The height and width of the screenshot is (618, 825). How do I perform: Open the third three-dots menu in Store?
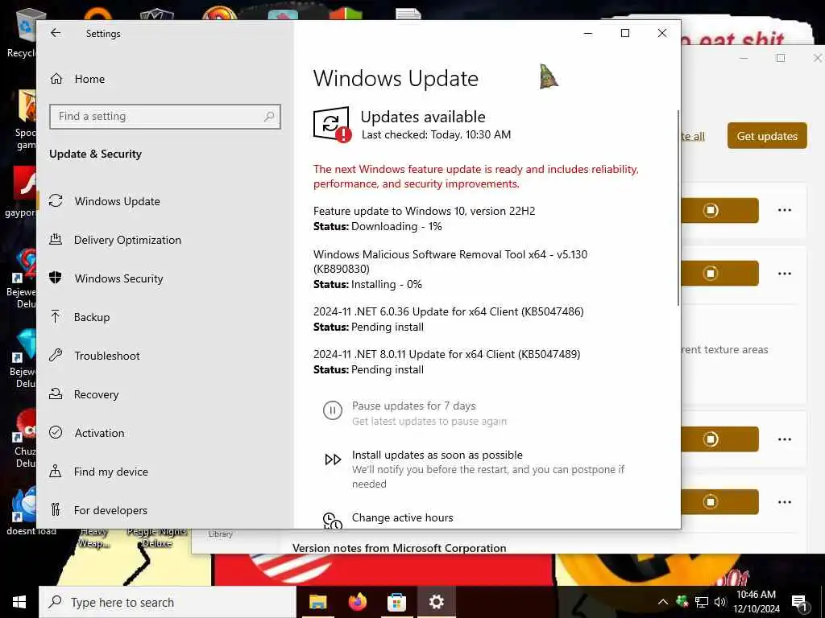pyautogui.click(x=785, y=439)
